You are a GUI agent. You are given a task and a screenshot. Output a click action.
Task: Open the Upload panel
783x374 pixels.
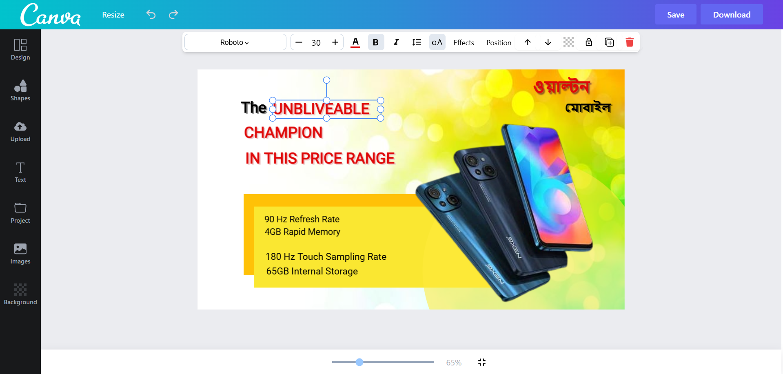point(20,131)
